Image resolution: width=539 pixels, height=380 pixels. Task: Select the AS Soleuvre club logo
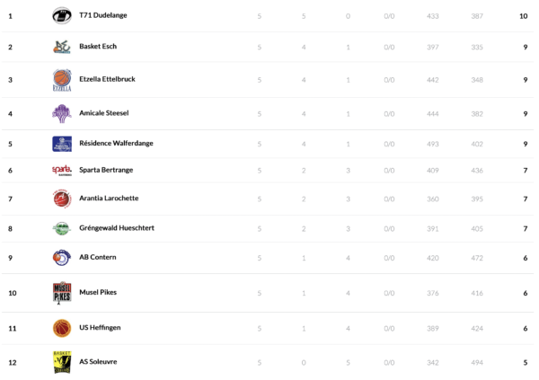coord(61,362)
